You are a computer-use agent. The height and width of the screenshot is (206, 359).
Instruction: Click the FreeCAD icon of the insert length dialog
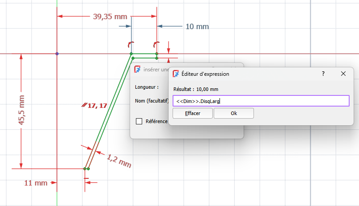[x=138, y=70]
